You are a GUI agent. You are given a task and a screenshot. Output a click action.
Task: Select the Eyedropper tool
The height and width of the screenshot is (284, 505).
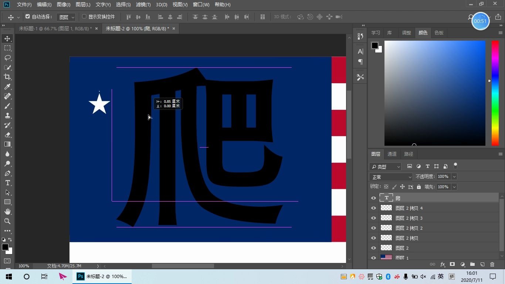tap(7, 87)
